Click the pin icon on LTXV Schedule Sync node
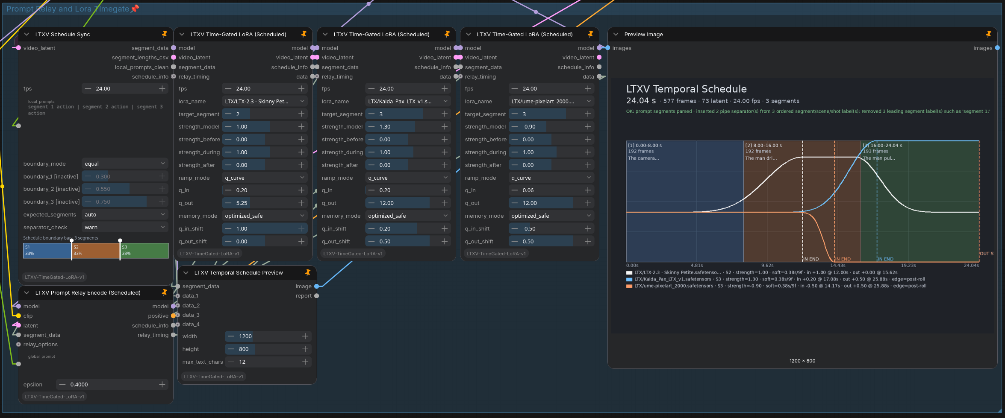This screenshot has width=1005, height=418. pyautogui.click(x=164, y=34)
